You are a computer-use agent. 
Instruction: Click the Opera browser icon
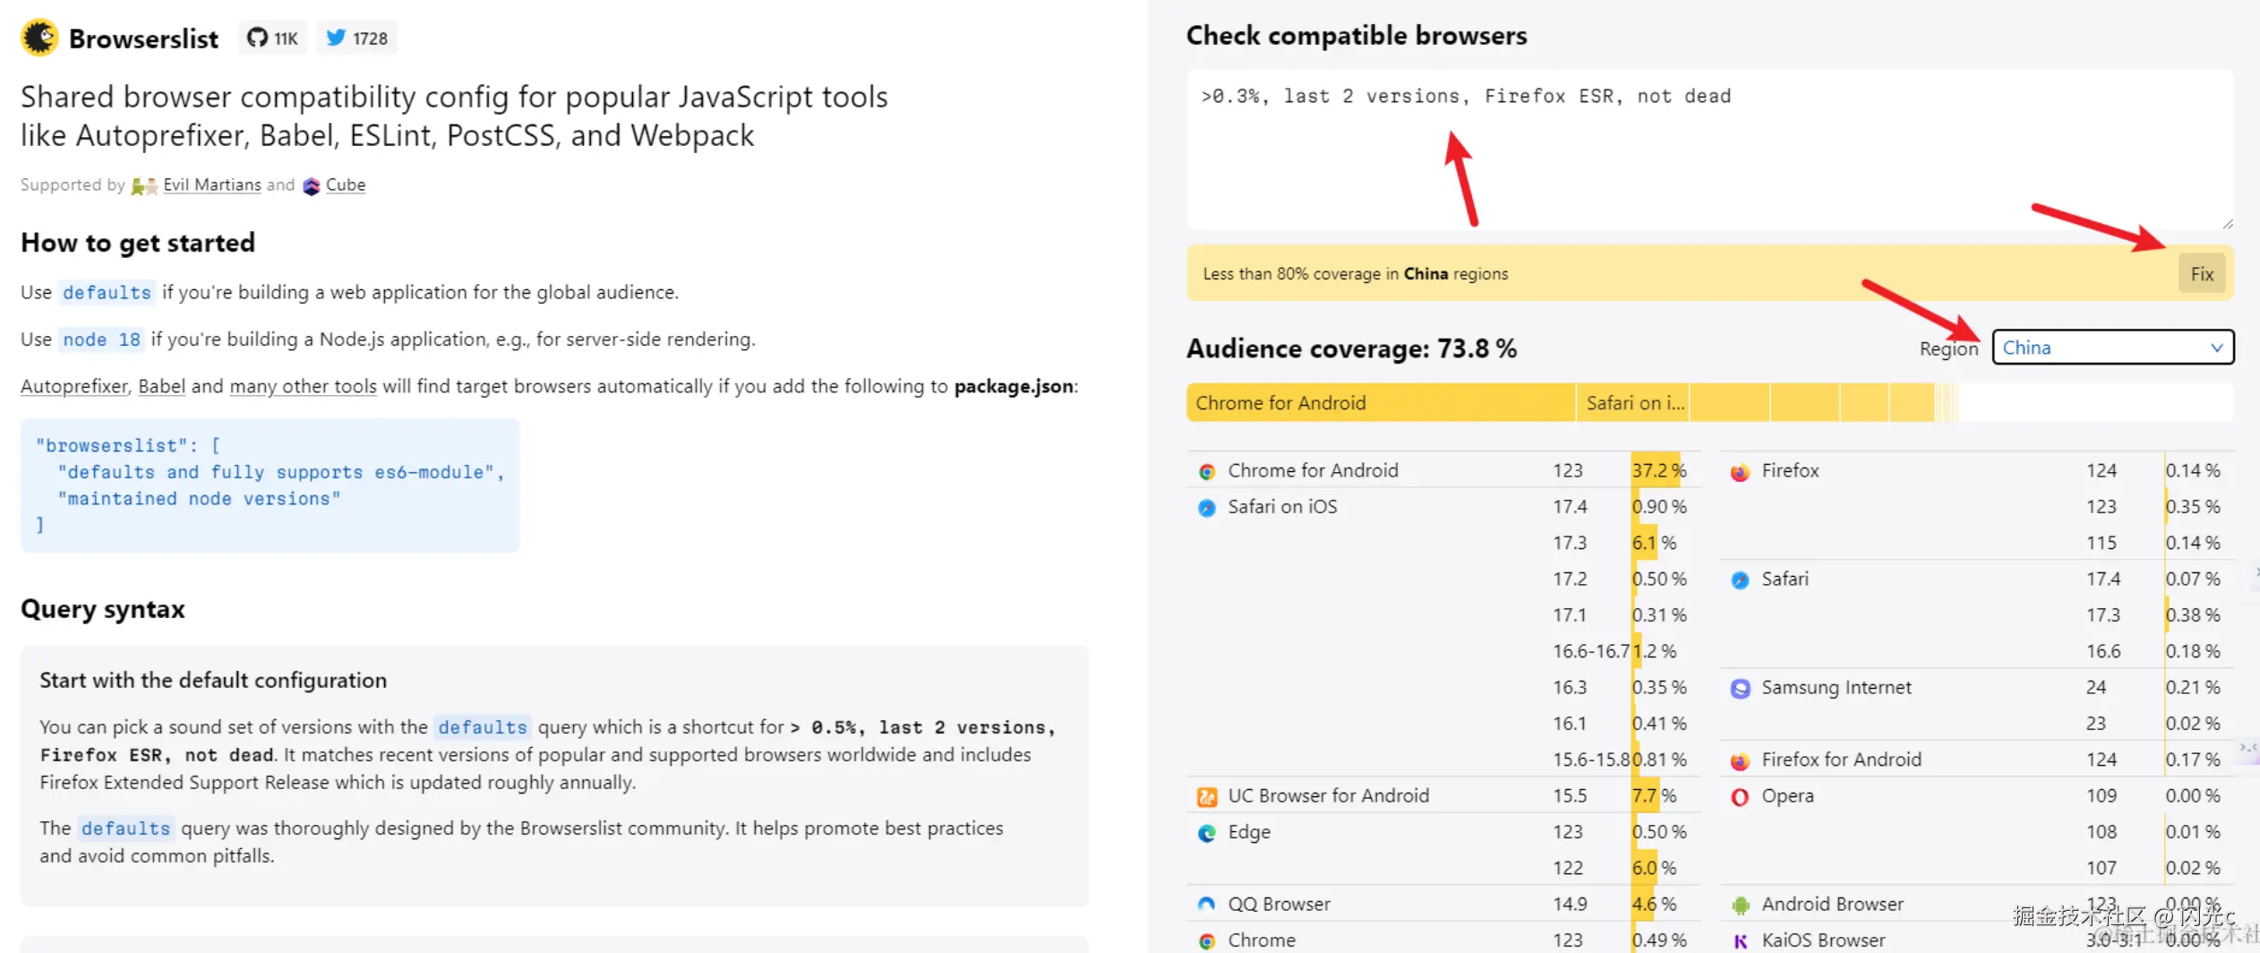click(1740, 796)
